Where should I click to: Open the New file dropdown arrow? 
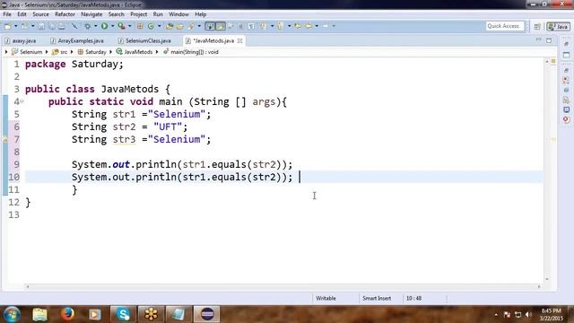16,26
